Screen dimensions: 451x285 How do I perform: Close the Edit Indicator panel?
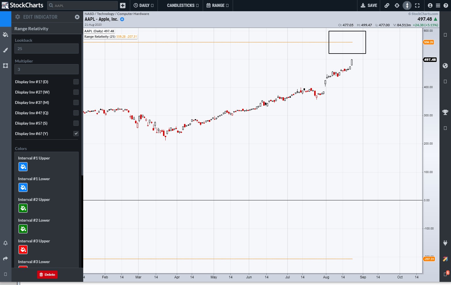click(77, 17)
